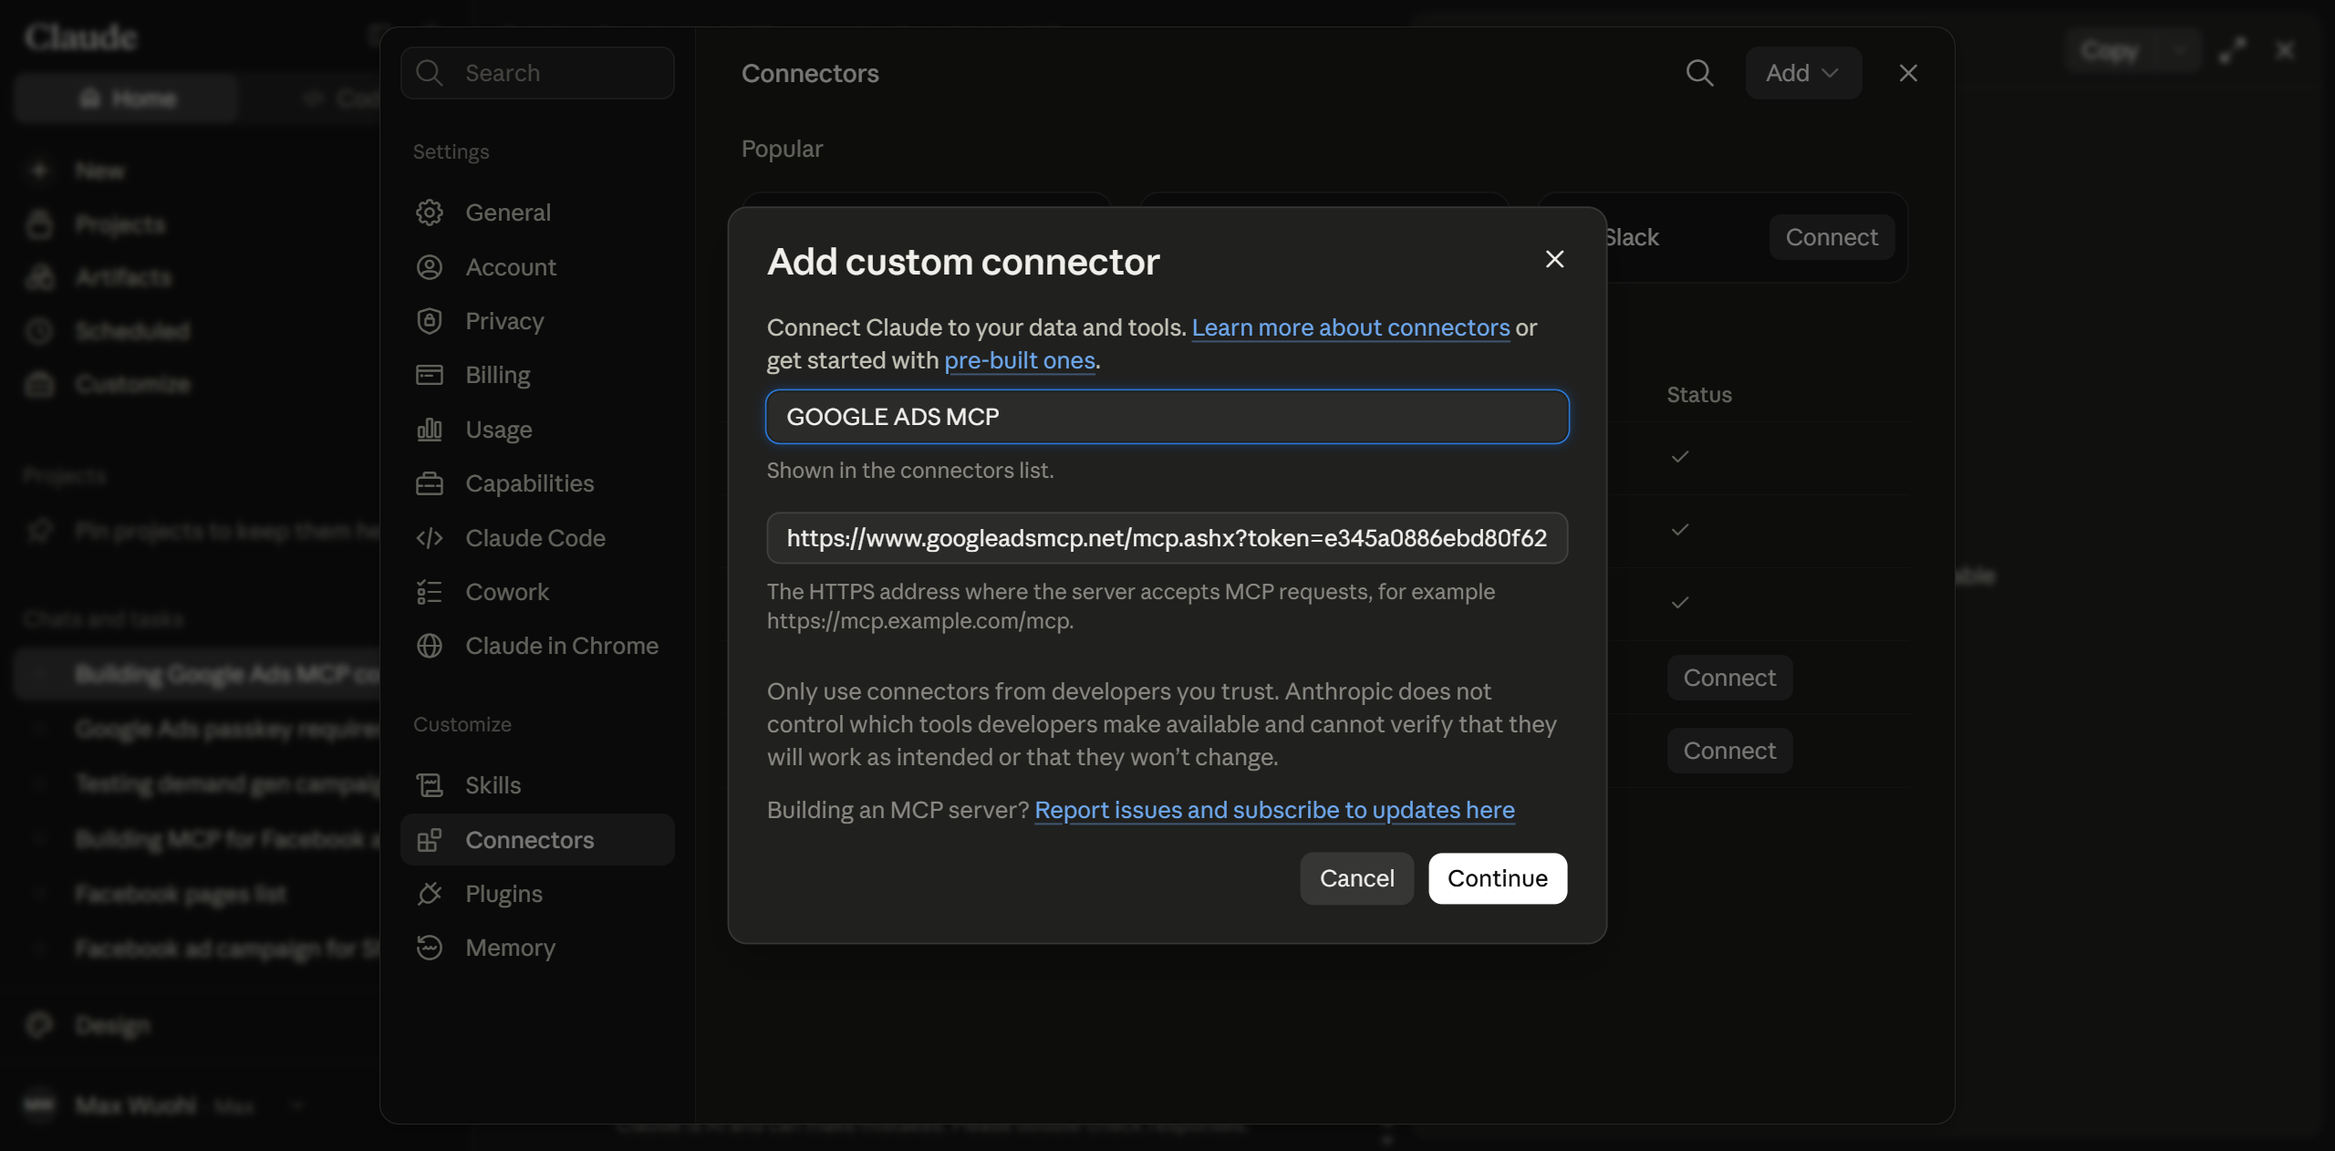Open General settings
The image size is (2335, 1151).
click(537, 213)
